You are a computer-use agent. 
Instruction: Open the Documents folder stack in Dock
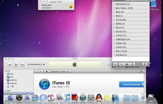135,98
